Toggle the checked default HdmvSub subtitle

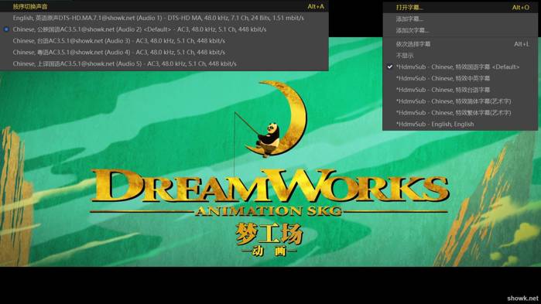pyautogui.click(x=460, y=67)
